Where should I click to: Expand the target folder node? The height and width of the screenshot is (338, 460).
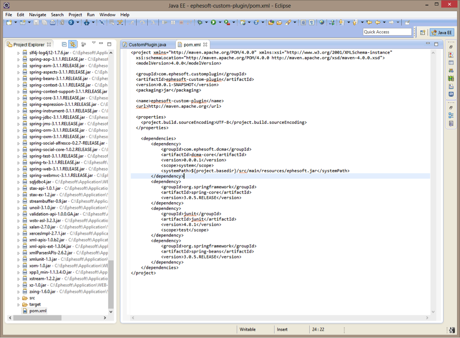(18, 305)
